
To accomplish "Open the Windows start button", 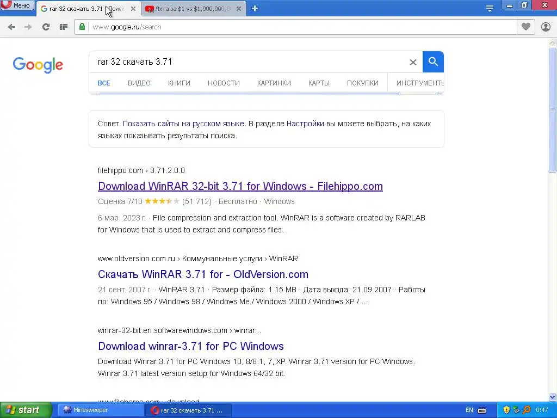I will coord(26,410).
